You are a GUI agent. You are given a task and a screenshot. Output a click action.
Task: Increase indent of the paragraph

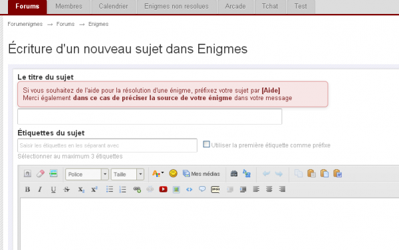coord(243,190)
